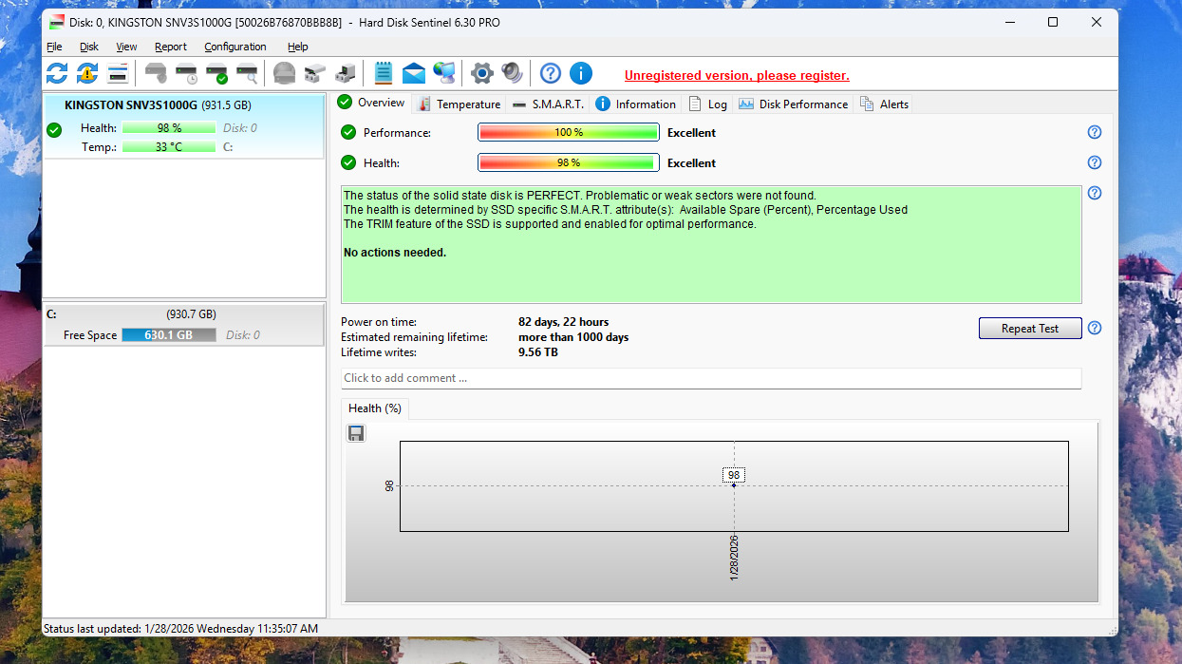
Task: Click the help icon beside Performance bar
Action: [1095, 132]
